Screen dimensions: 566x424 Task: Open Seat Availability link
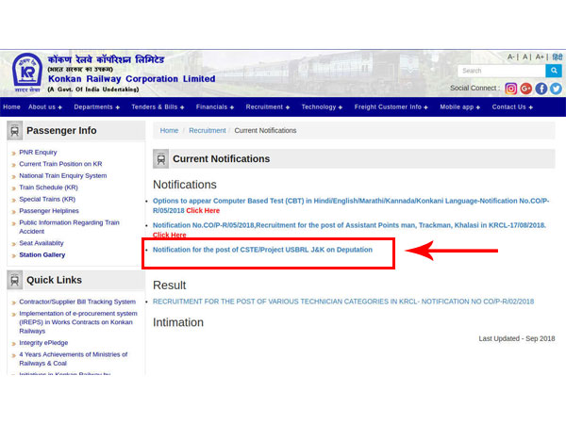point(42,243)
